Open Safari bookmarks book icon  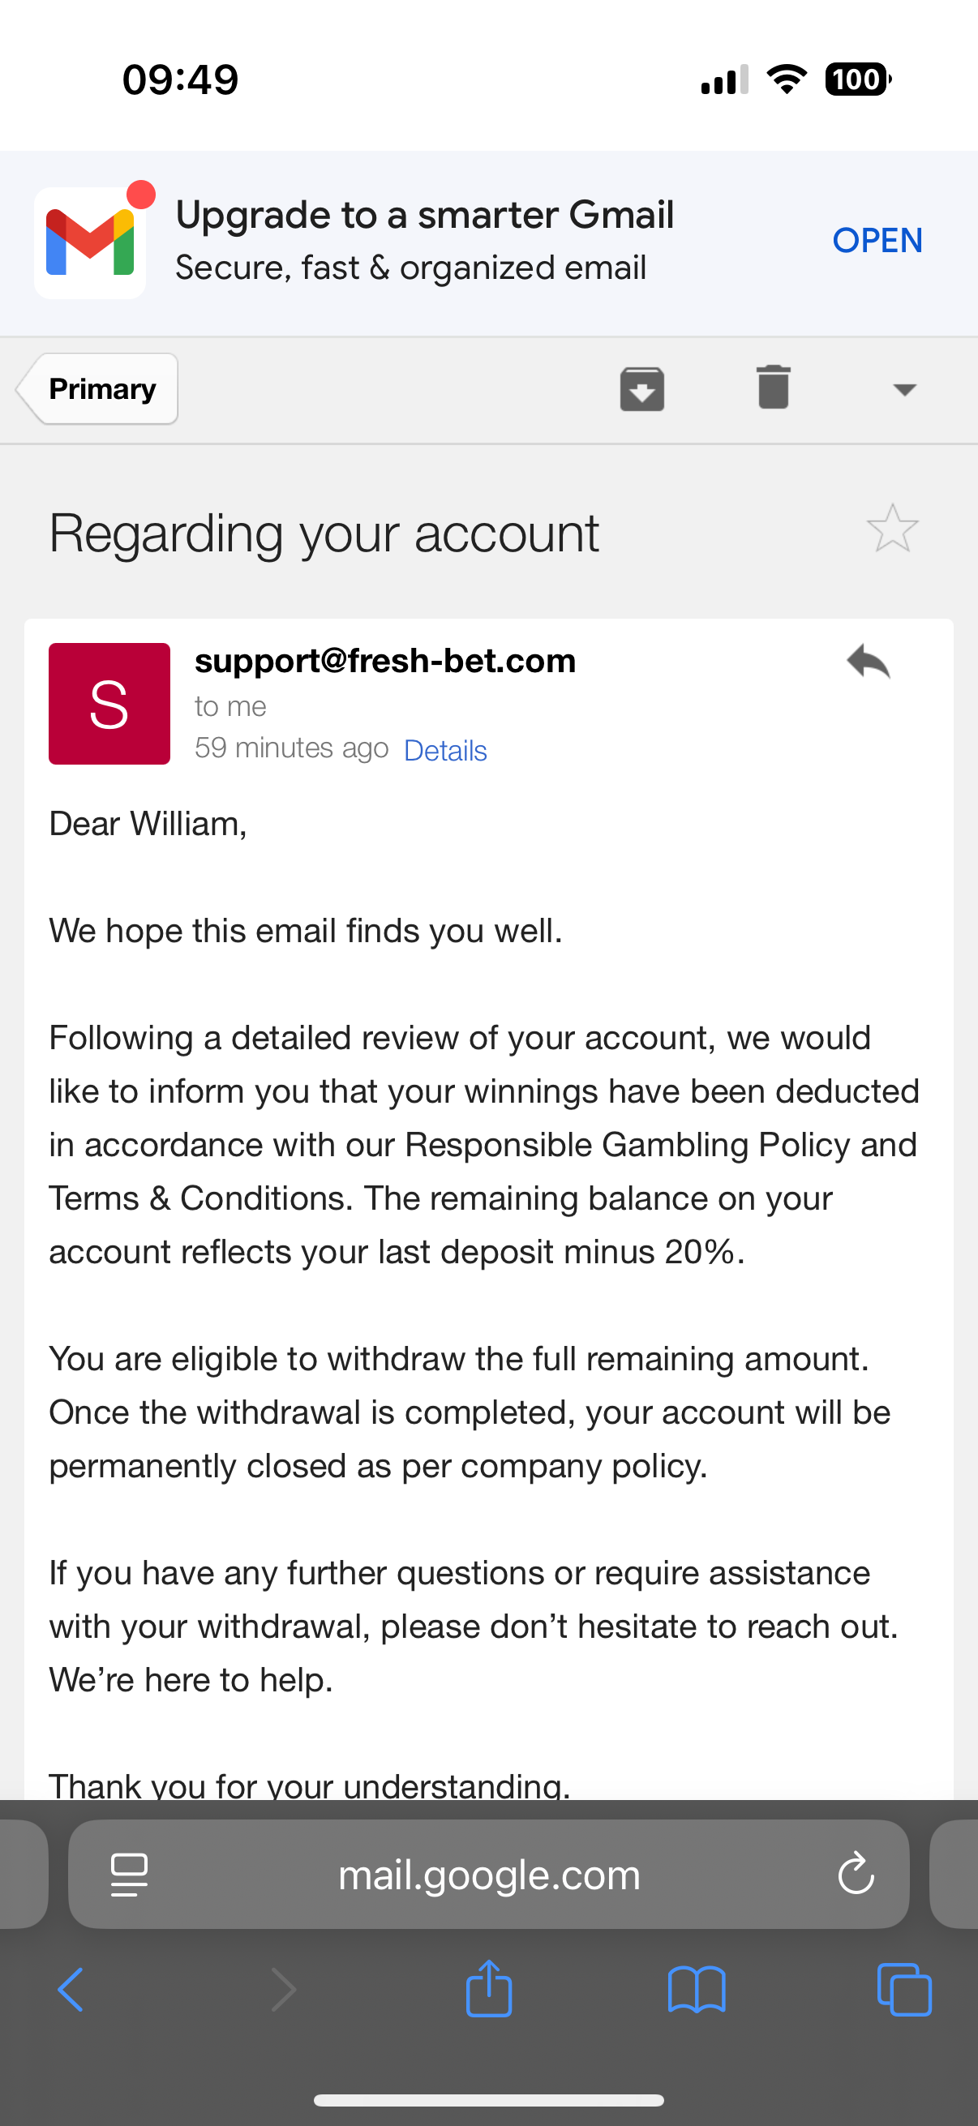pos(696,1989)
